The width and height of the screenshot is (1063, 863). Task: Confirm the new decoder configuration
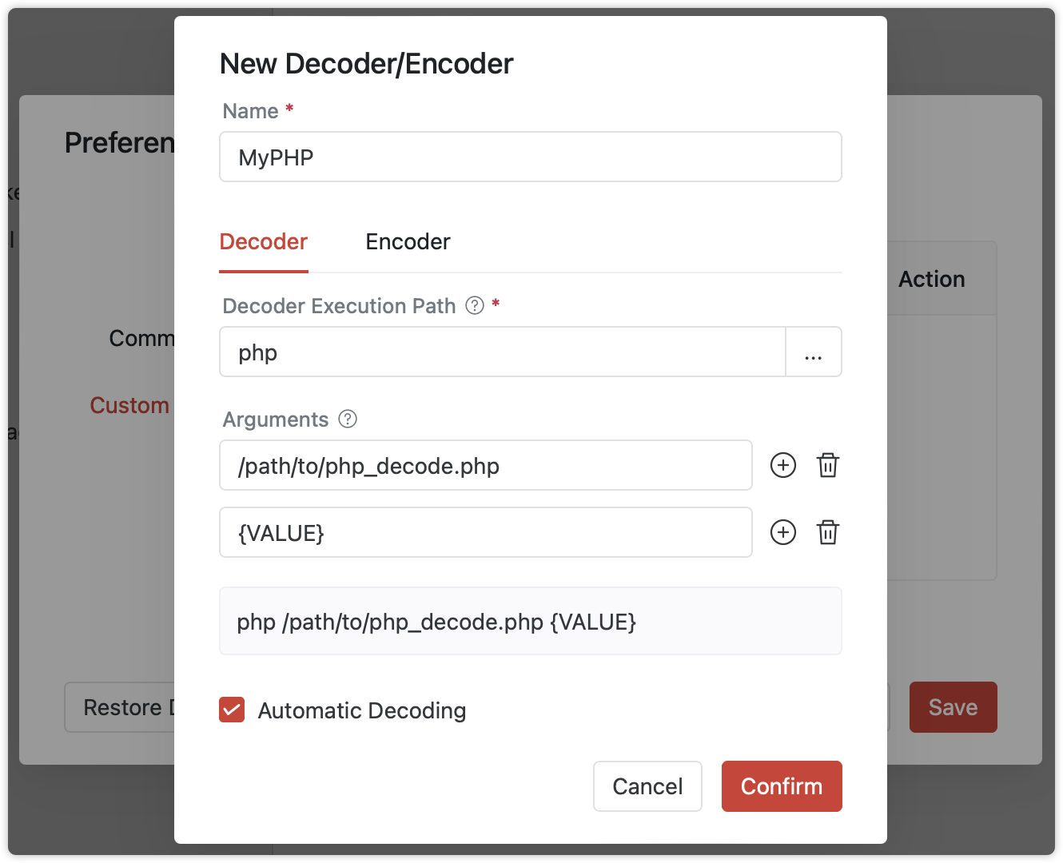781,786
